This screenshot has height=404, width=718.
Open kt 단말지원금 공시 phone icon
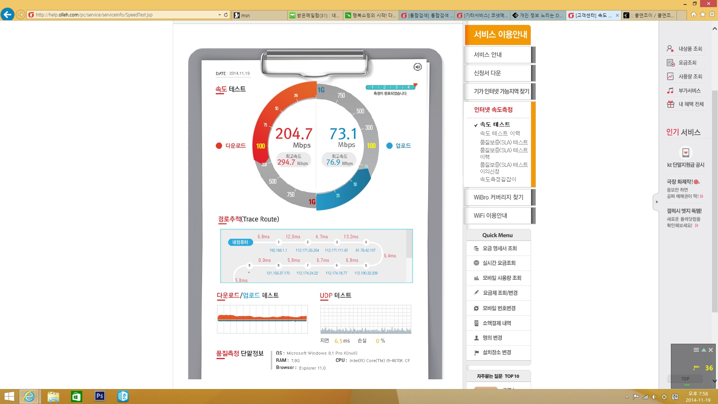point(685,153)
